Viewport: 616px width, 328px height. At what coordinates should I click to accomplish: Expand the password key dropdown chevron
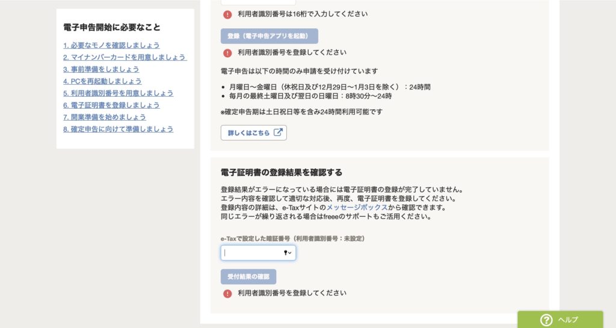tap(290, 253)
